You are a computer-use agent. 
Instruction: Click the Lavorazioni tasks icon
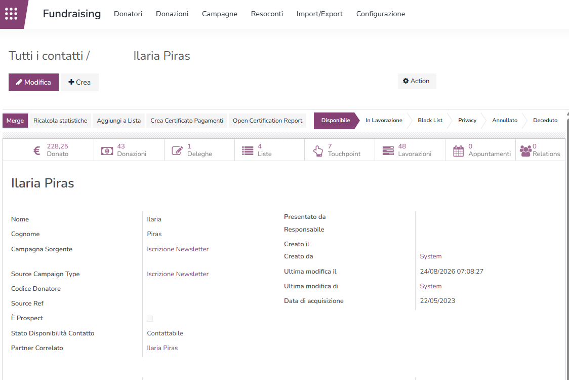coord(388,150)
